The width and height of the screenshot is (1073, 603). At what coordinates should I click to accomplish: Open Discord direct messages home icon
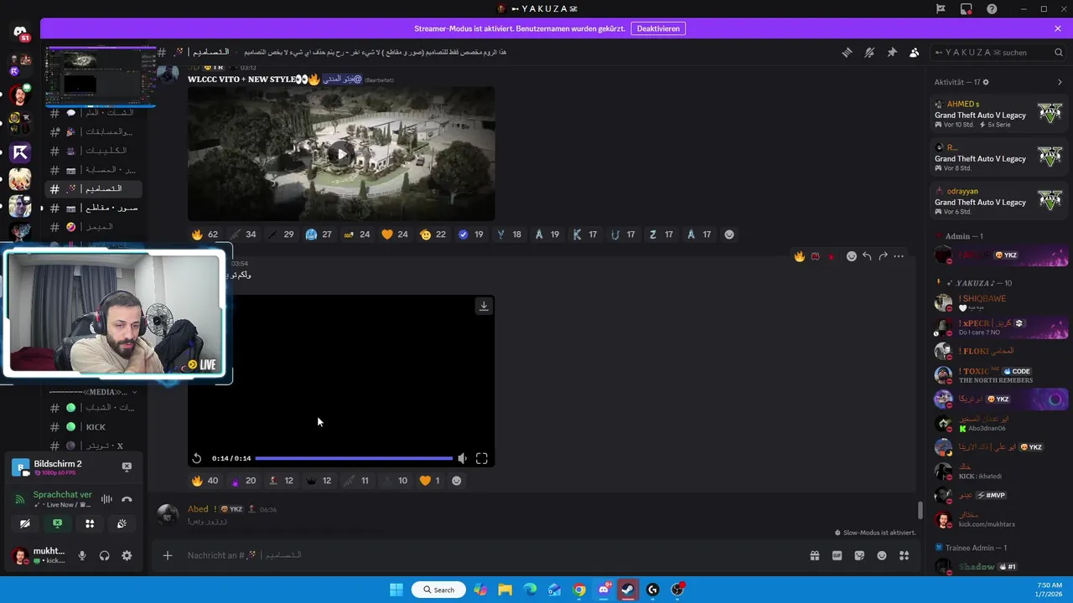point(20,32)
